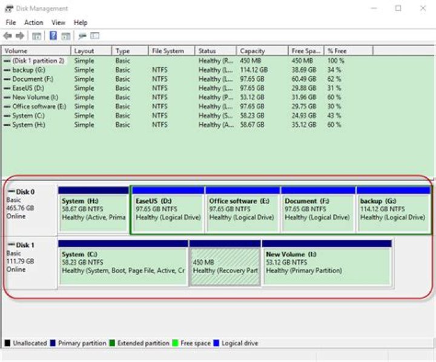
Task: Click the blue Logical drive legend swatch
Action: 216,343
